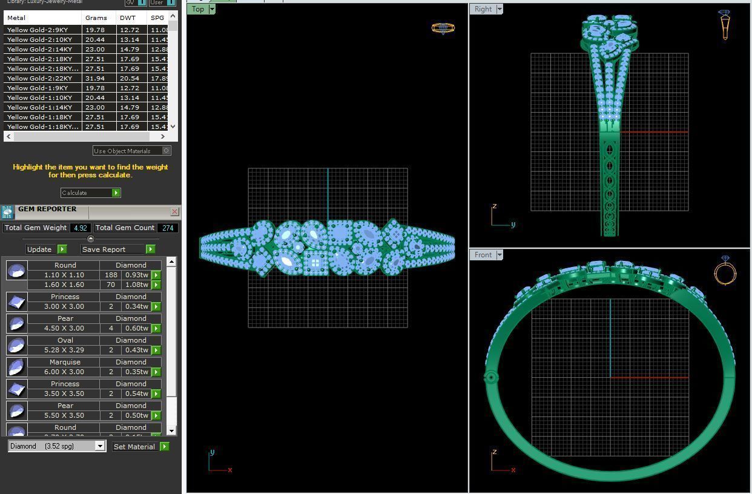Click the Update button
Image resolution: width=752 pixels, height=494 pixels.
click(46, 249)
